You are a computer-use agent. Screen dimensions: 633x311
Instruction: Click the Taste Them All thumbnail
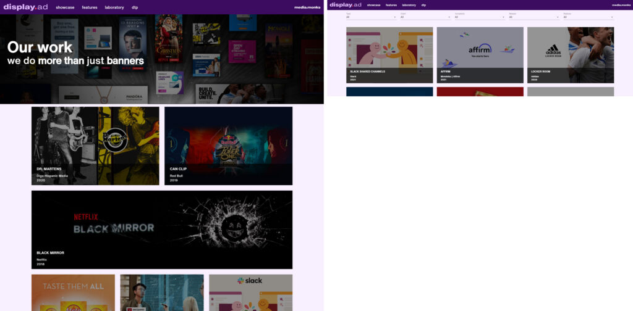pyautogui.click(x=73, y=292)
